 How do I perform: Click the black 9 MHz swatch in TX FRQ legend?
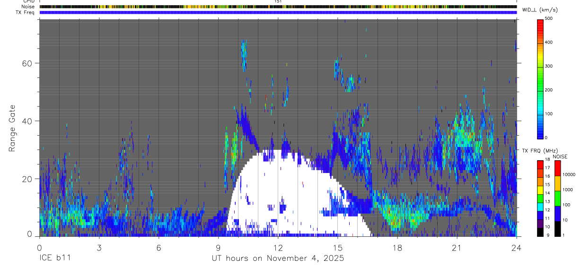pos(540,232)
